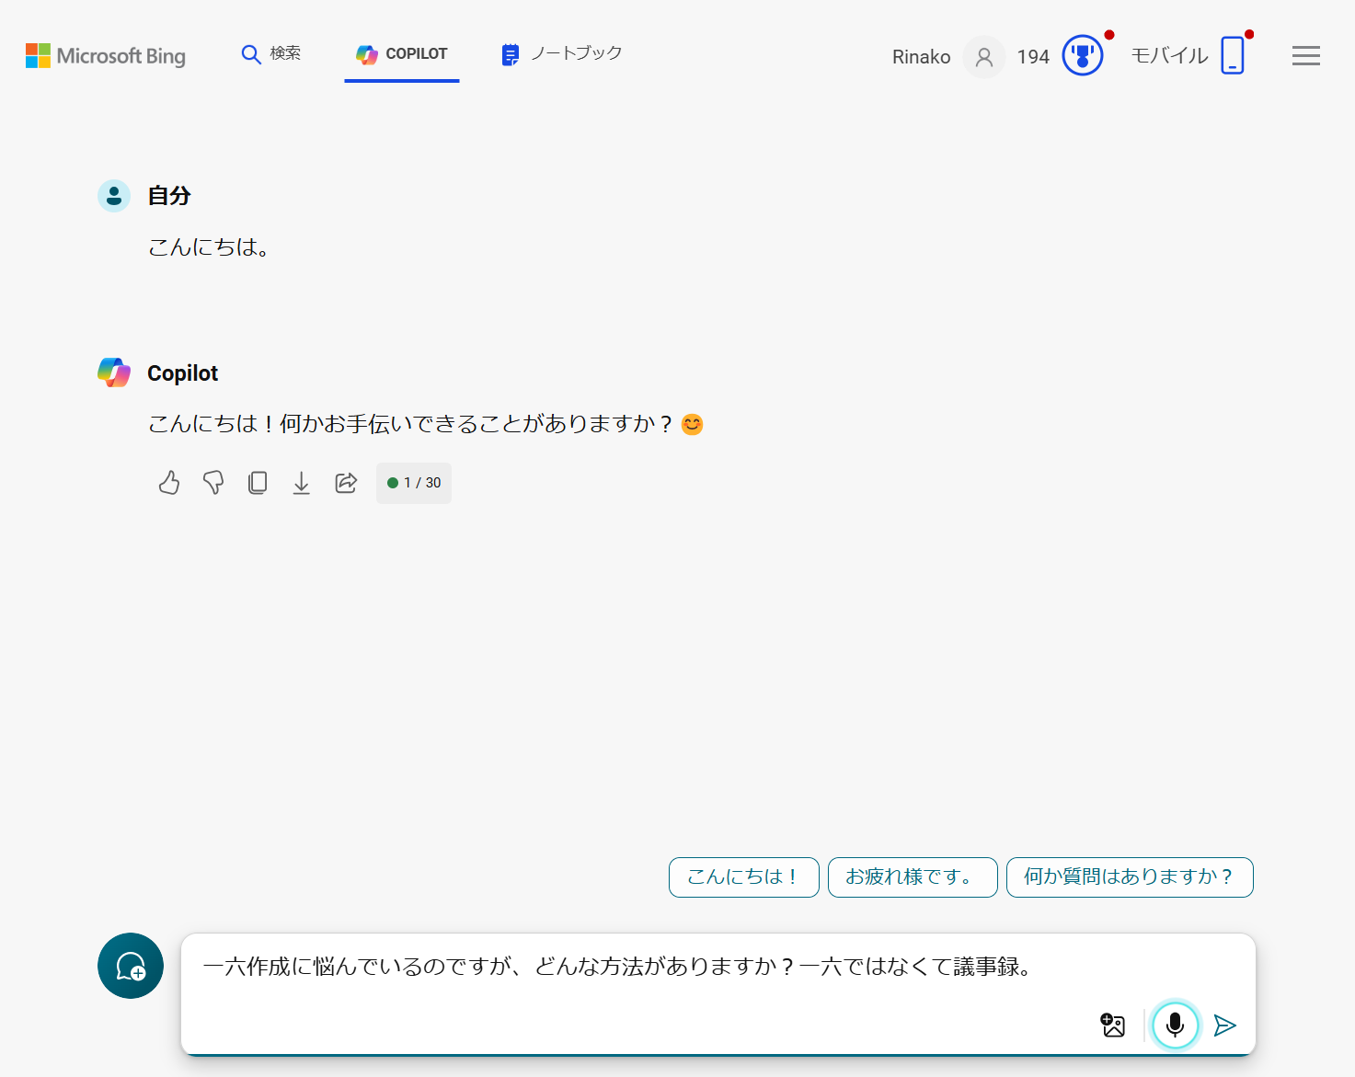
Task: Give a thumbs up to Copilot's reply
Action: point(168,483)
